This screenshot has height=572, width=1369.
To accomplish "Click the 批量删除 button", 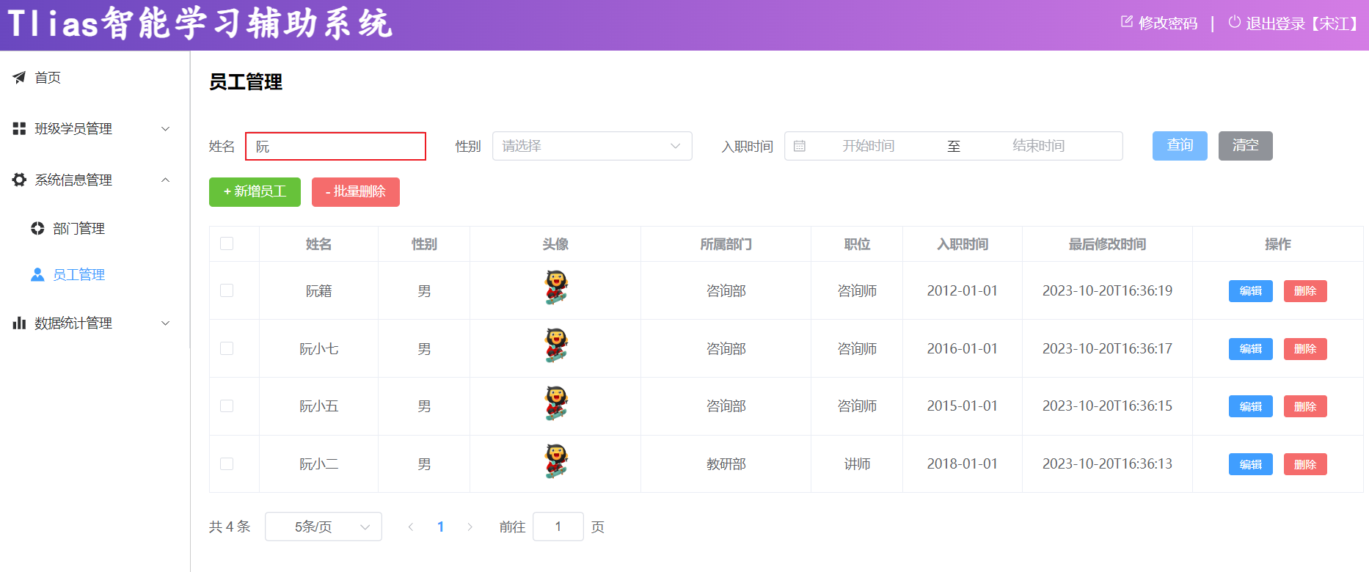I will click(x=356, y=192).
